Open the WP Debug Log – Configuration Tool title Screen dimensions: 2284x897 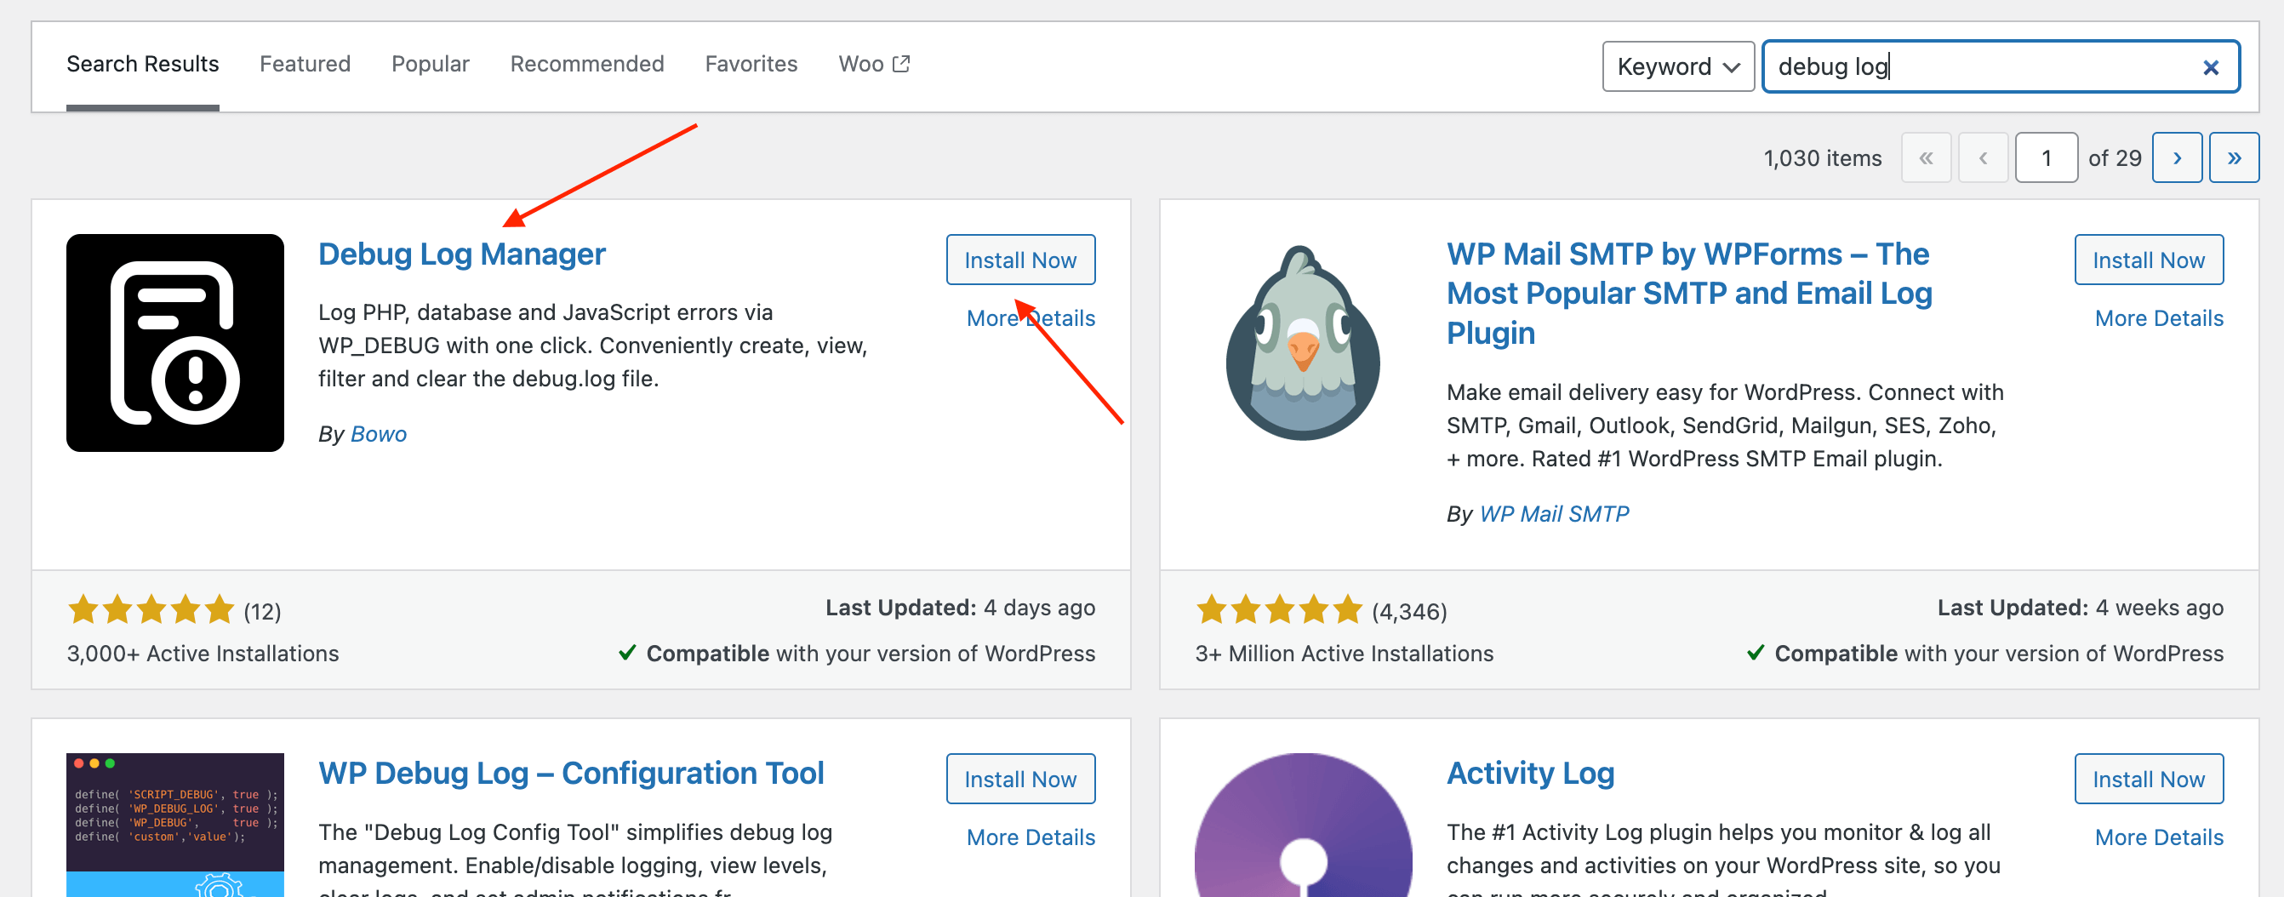pyautogui.click(x=571, y=773)
